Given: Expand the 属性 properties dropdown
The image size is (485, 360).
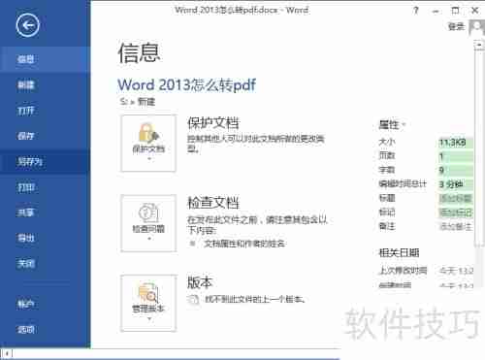Looking at the screenshot, I should (x=392, y=125).
